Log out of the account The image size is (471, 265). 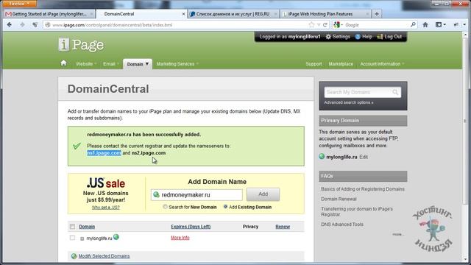point(389,37)
